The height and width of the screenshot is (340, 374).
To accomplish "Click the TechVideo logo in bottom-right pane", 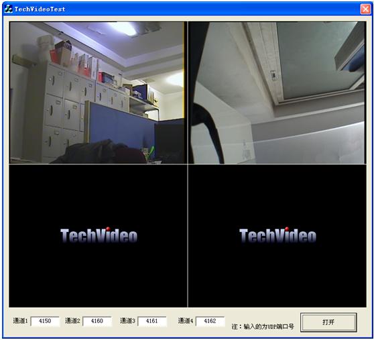I will (278, 235).
